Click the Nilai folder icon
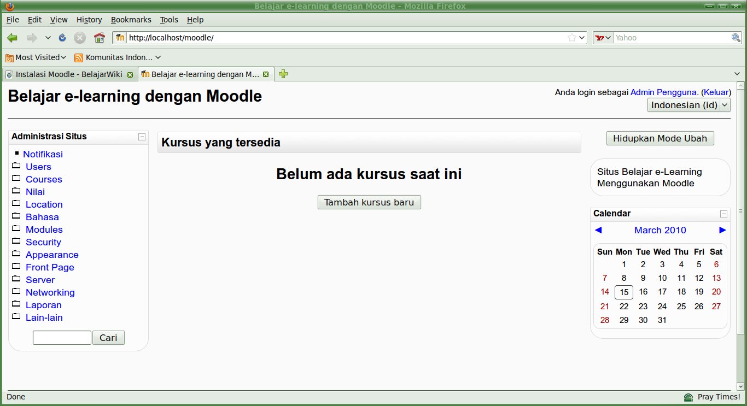 click(x=16, y=191)
